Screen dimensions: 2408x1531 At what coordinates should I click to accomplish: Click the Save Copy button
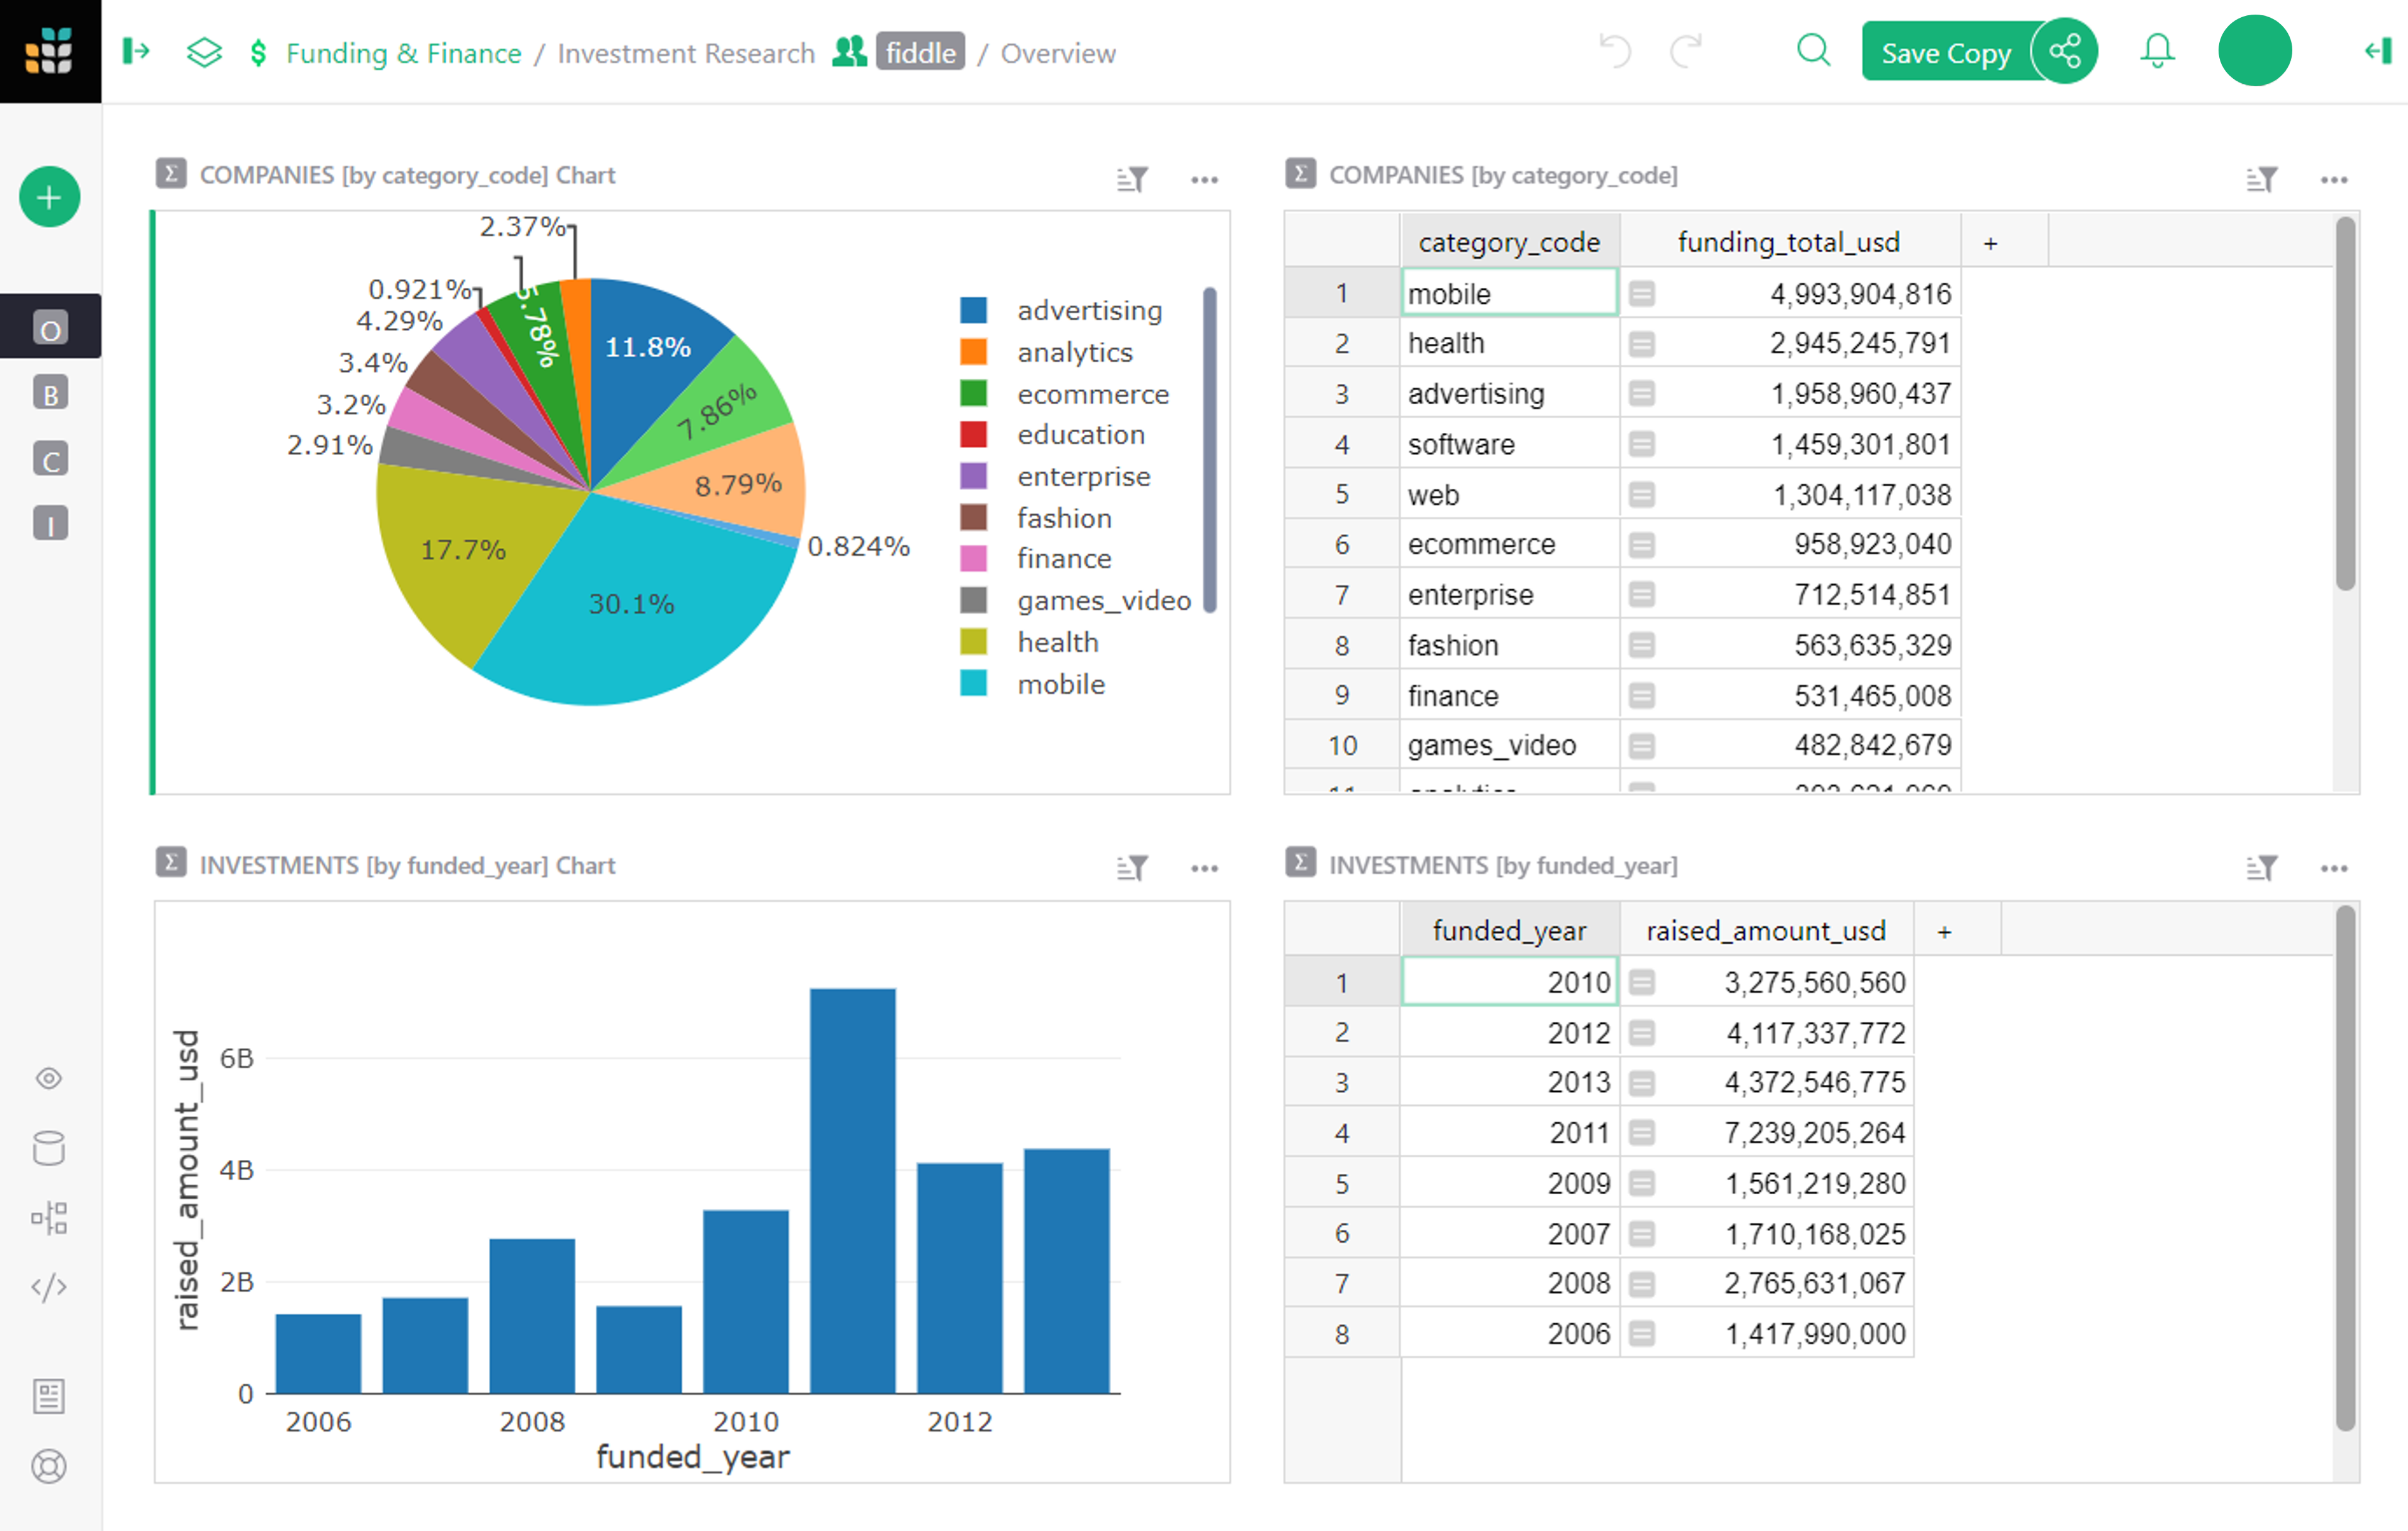1944,53
